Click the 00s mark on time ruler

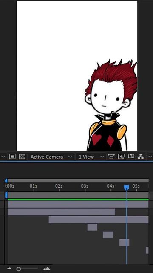(x=9, y=186)
